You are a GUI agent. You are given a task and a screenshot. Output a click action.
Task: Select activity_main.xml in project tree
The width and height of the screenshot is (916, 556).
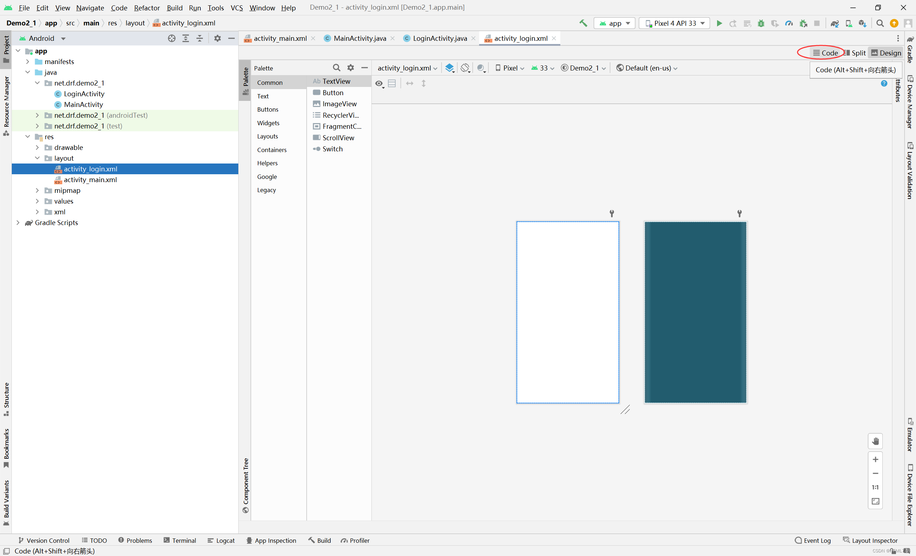click(x=90, y=180)
